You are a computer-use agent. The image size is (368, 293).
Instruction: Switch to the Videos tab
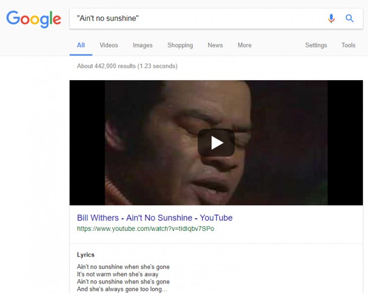point(109,45)
